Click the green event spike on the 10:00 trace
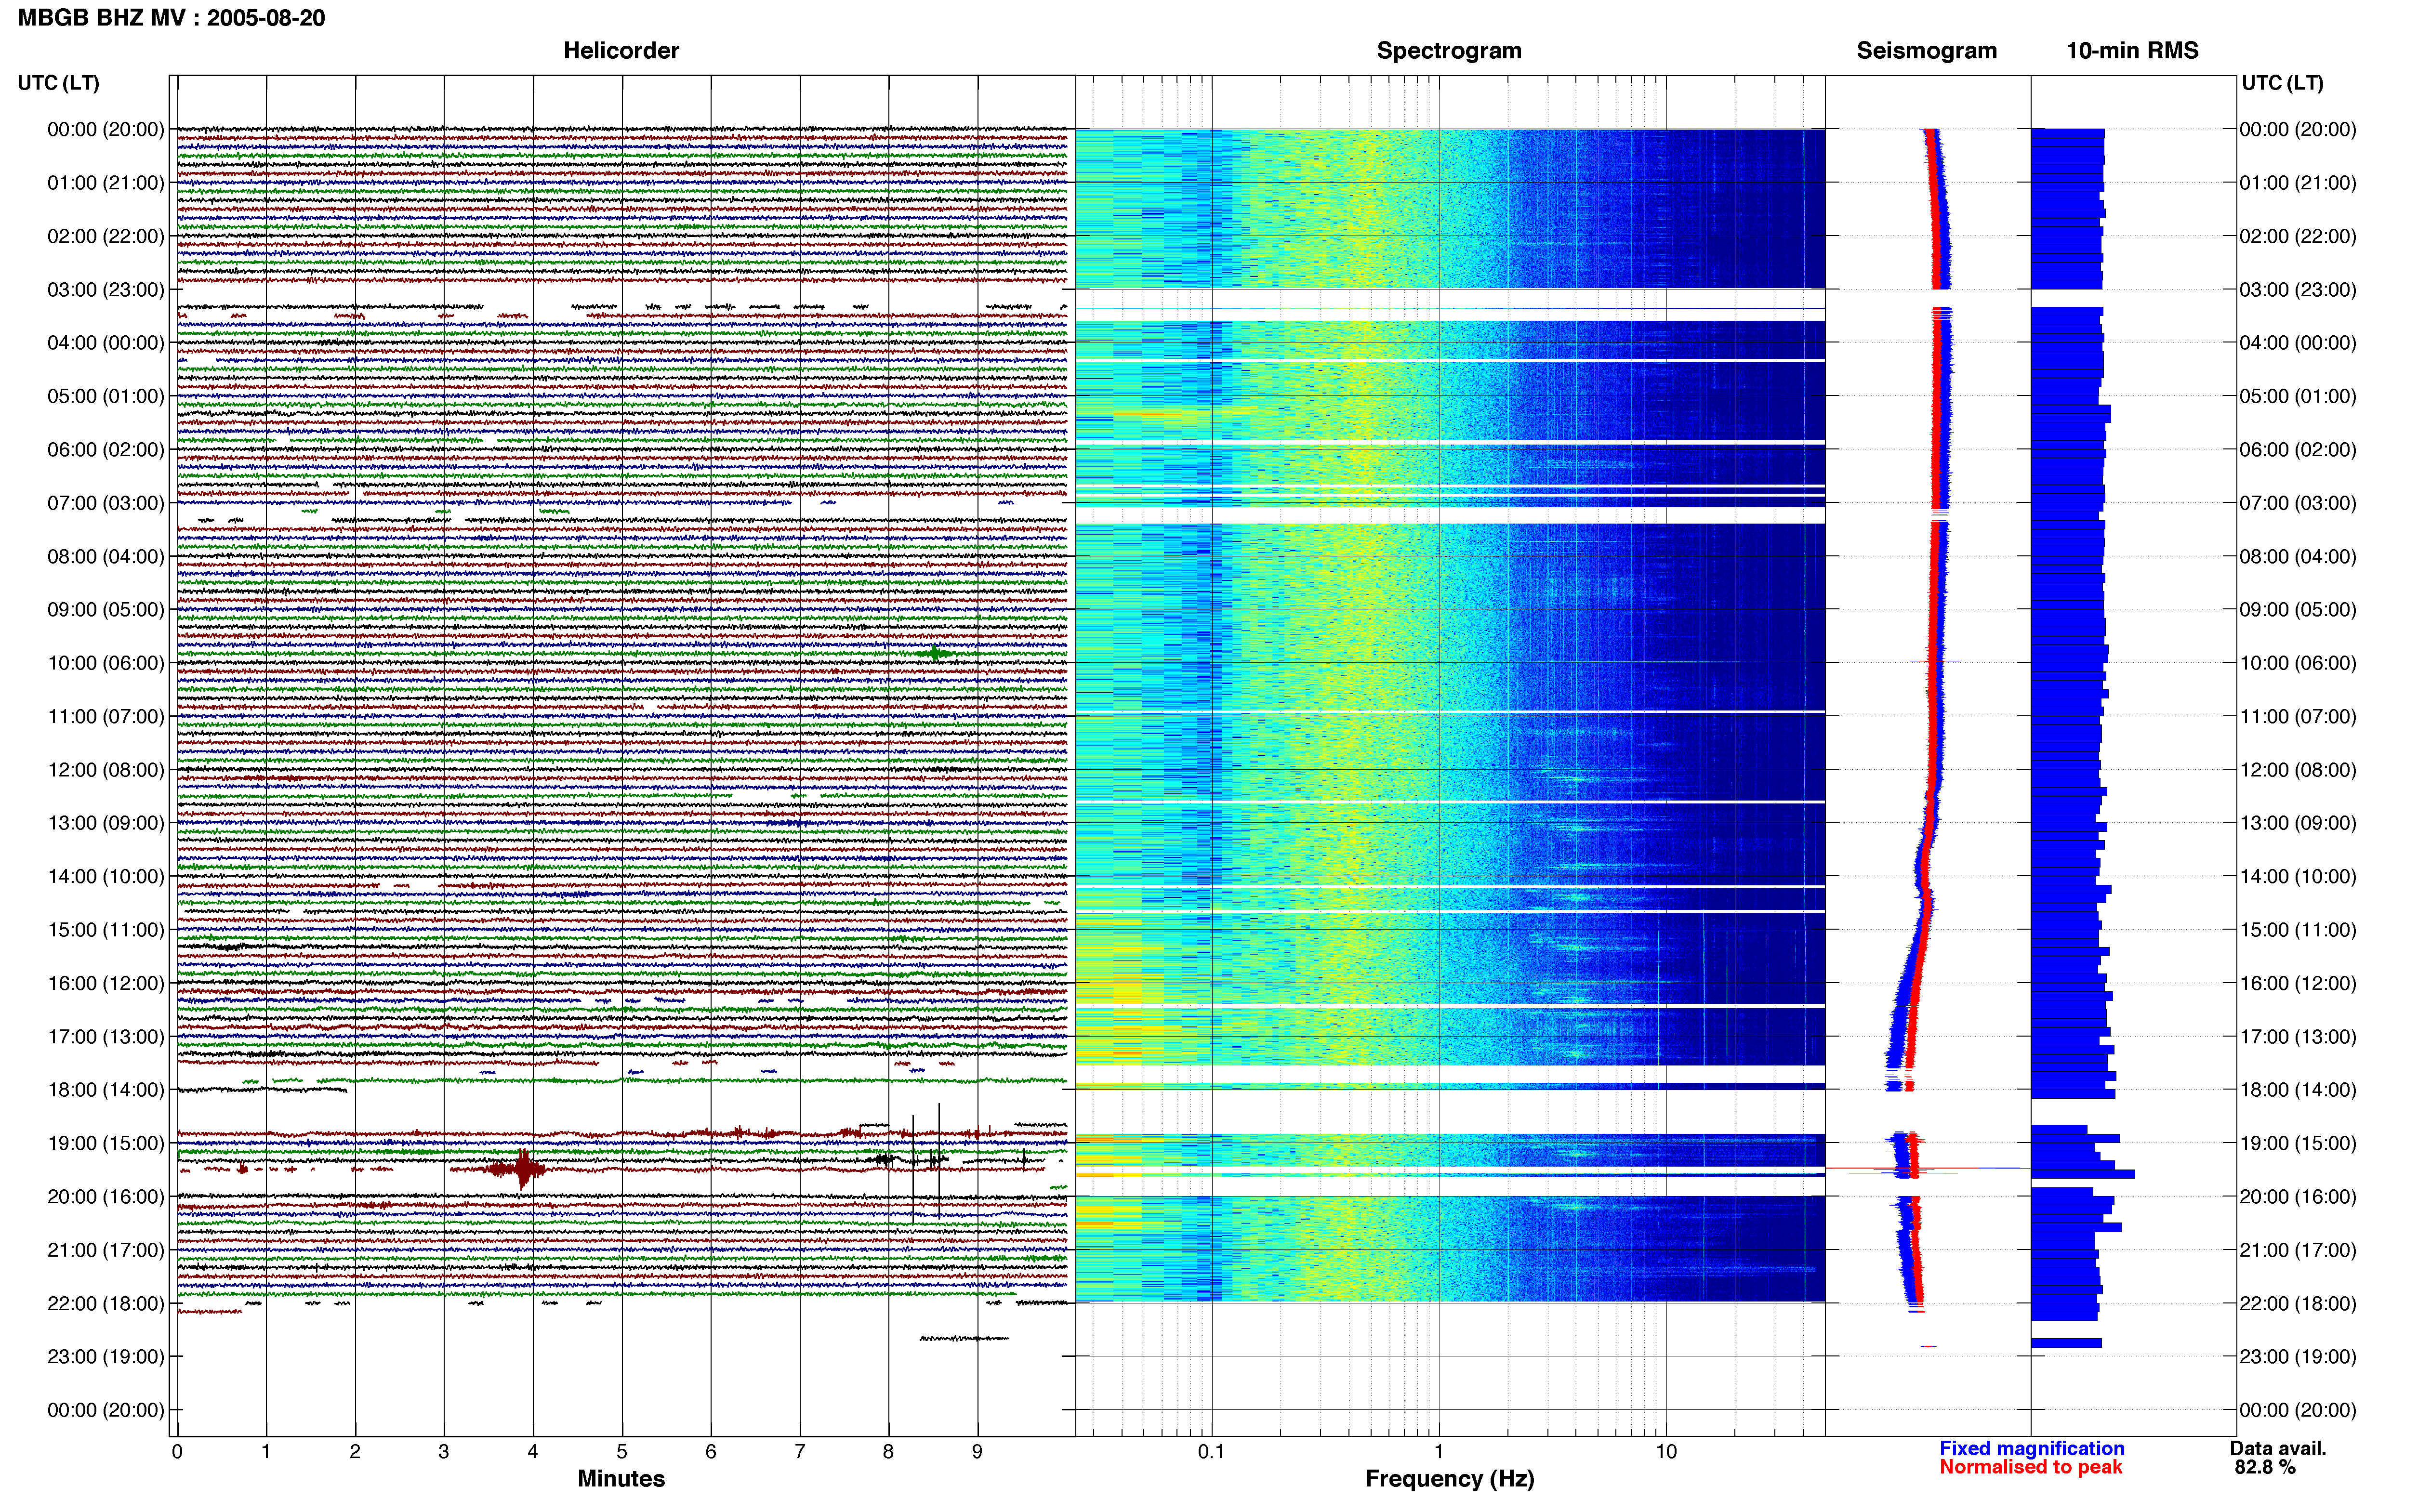This screenshot has height=1512, width=2418. point(934,654)
